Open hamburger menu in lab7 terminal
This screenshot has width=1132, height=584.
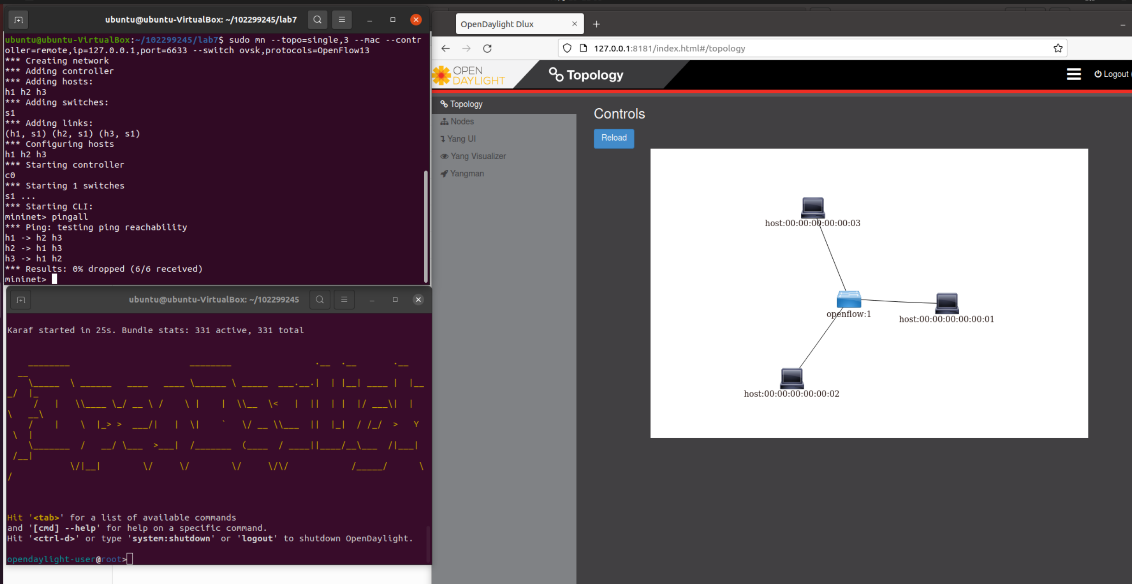tap(342, 20)
